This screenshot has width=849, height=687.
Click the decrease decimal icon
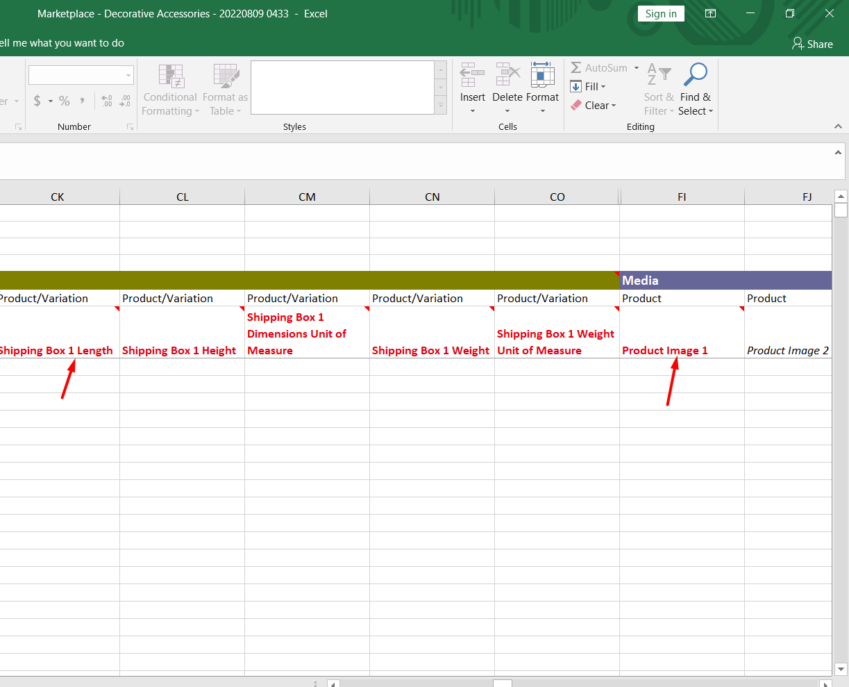tap(125, 101)
